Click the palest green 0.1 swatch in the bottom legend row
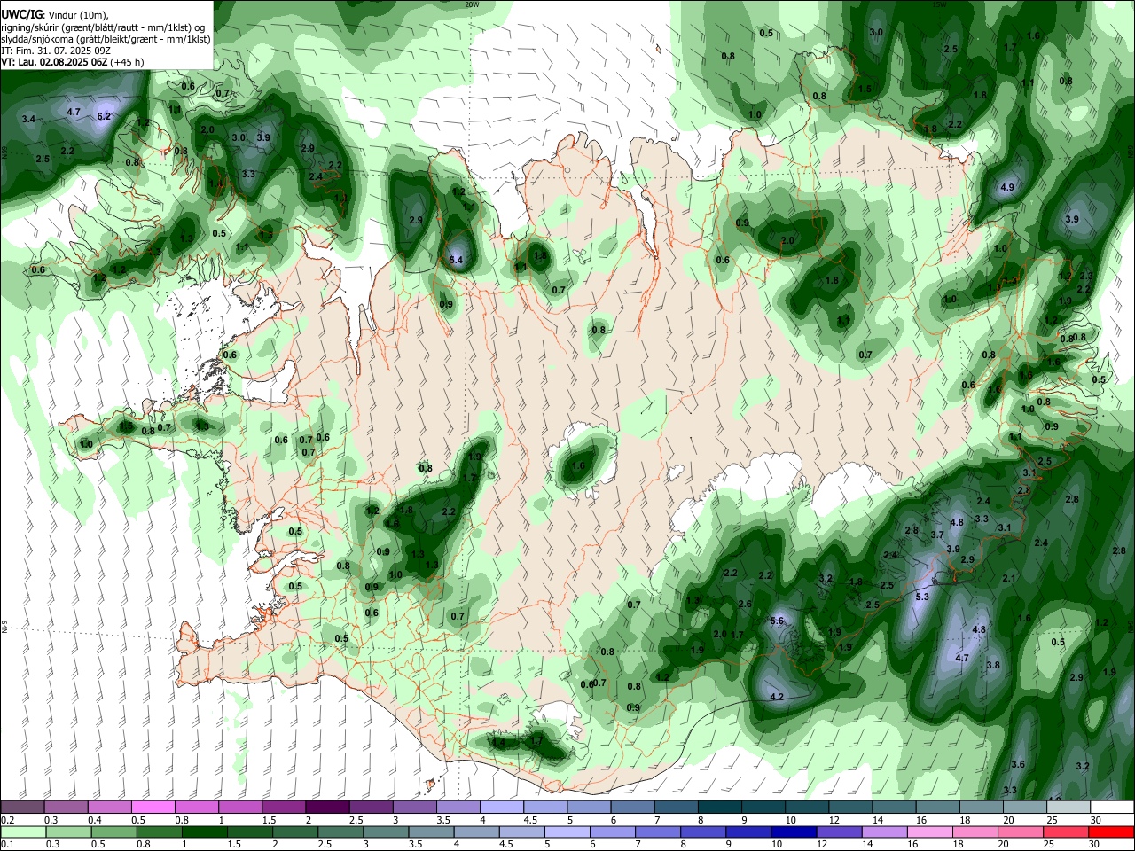Image resolution: width=1135 pixels, height=851 pixels. [22, 831]
